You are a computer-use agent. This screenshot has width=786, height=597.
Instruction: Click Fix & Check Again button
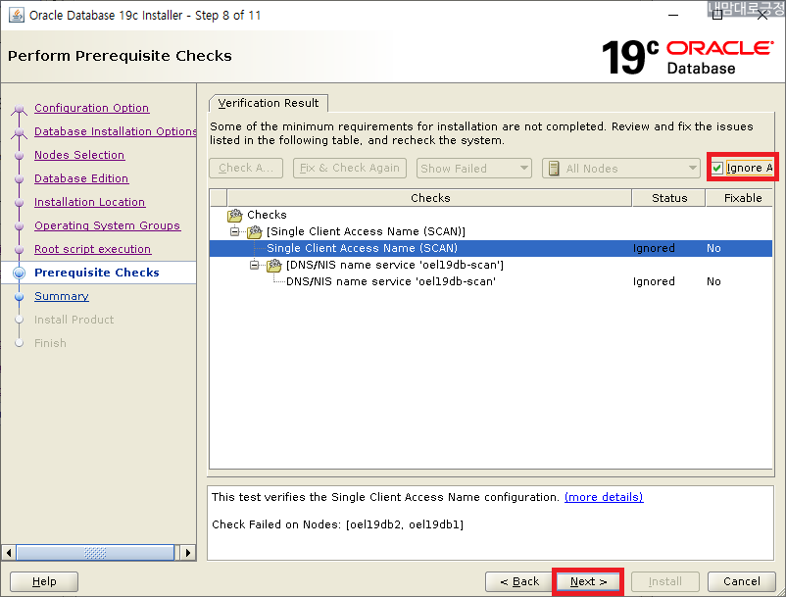tap(350, 168)
